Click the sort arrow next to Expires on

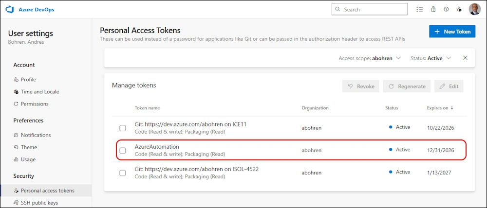(452, 108)
